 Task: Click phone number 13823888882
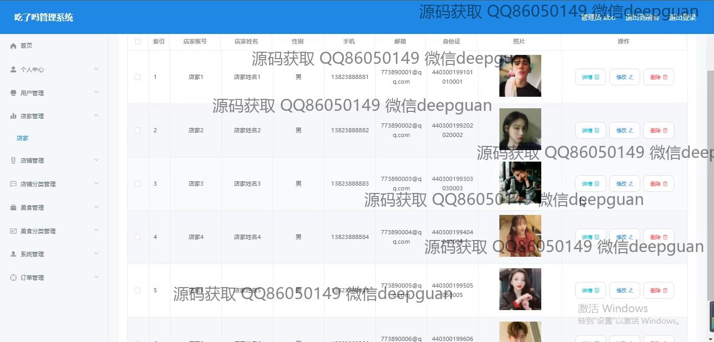point(350,130)
